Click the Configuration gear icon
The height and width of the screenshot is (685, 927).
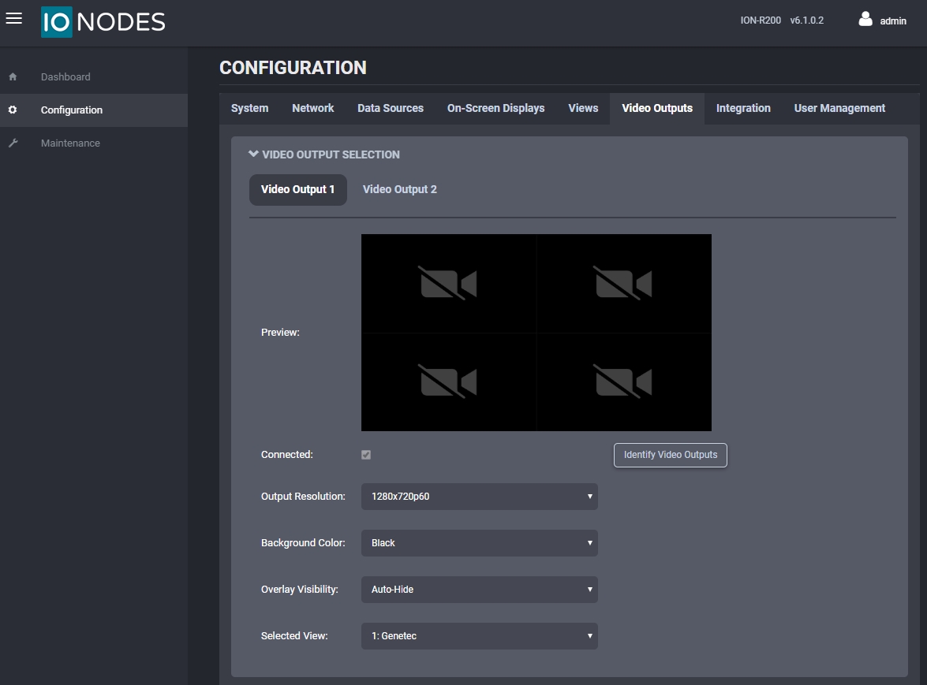coord(13,110)
